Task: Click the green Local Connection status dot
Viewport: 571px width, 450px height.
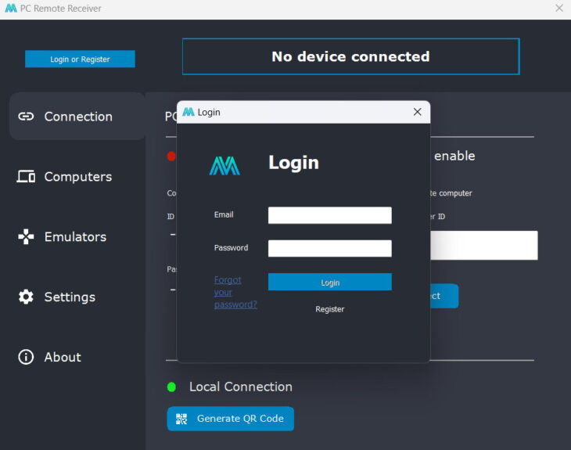Action: pyautogui.click(x=171, y=387)
